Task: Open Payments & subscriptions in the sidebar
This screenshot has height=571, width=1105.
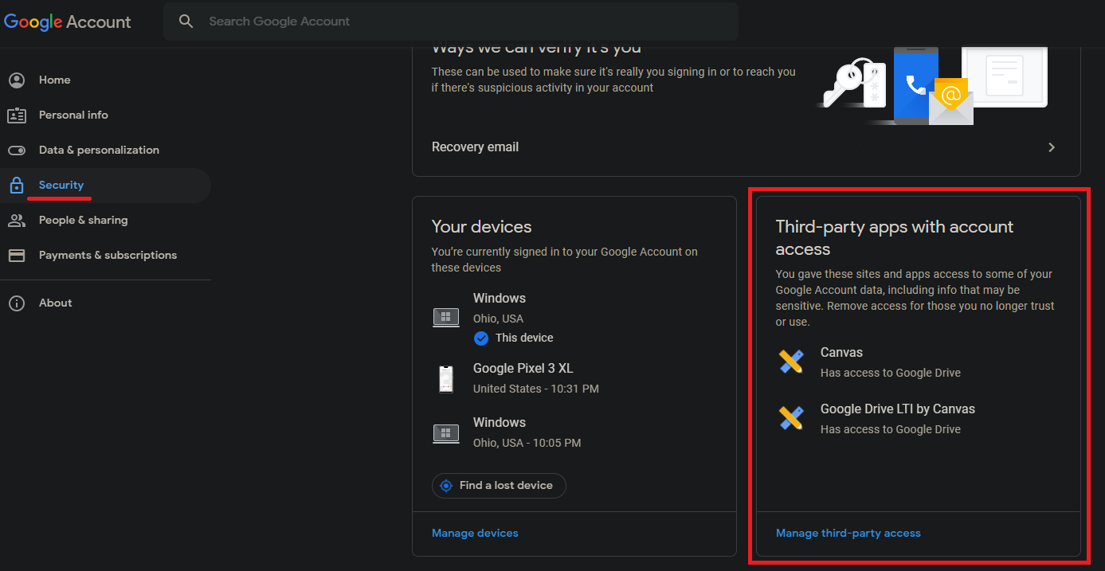Action: tap(105, 256)
